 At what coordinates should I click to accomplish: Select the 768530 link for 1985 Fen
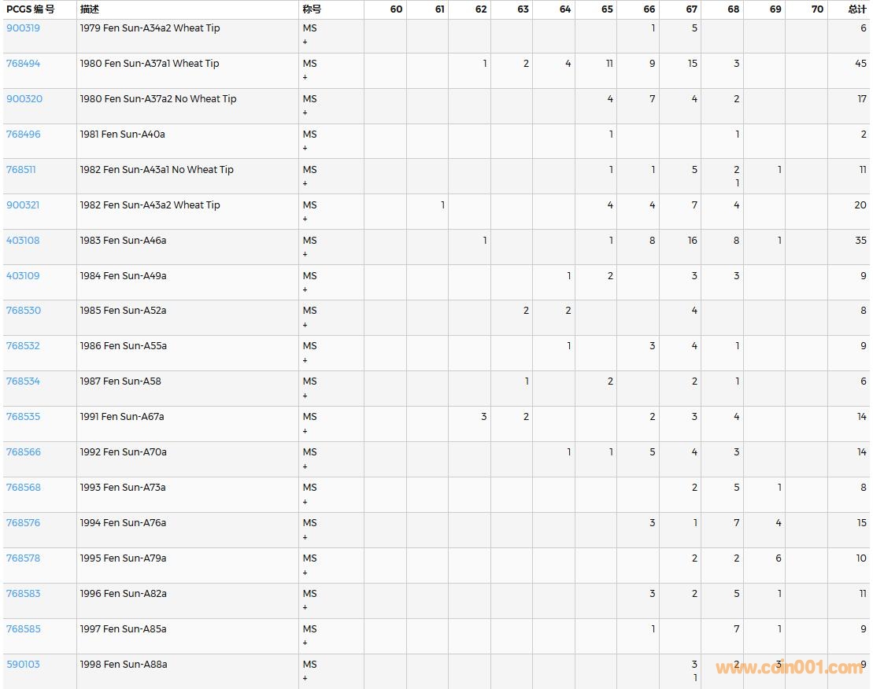pos(23,311)
